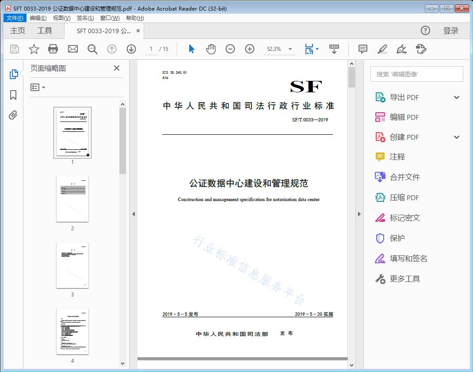
Task: Open 更多工具 in the right panel
Action: click(405, 279)
